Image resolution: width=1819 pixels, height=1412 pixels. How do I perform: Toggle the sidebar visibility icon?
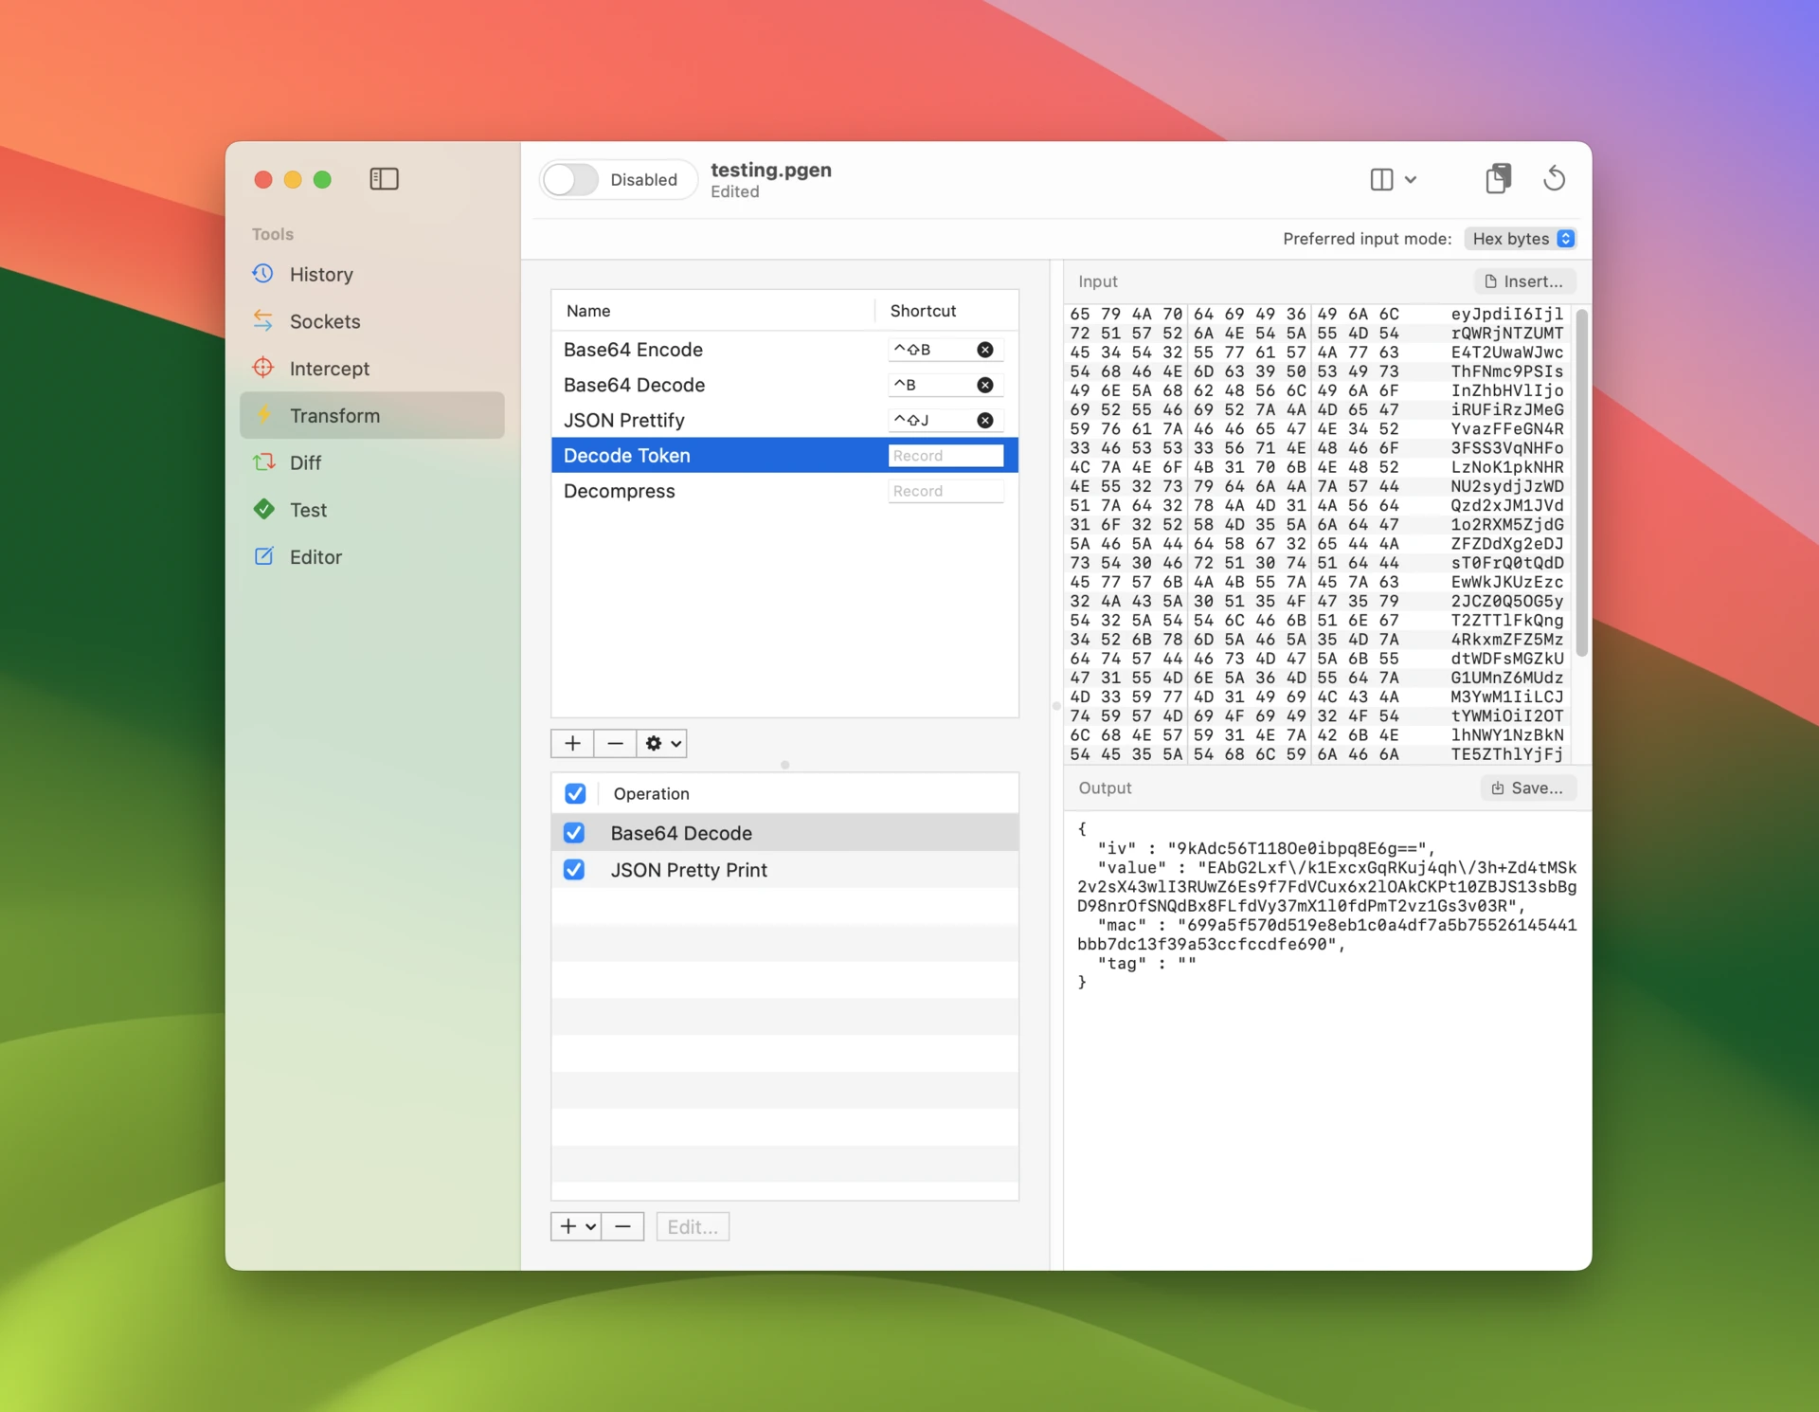[x=384, y=179]
